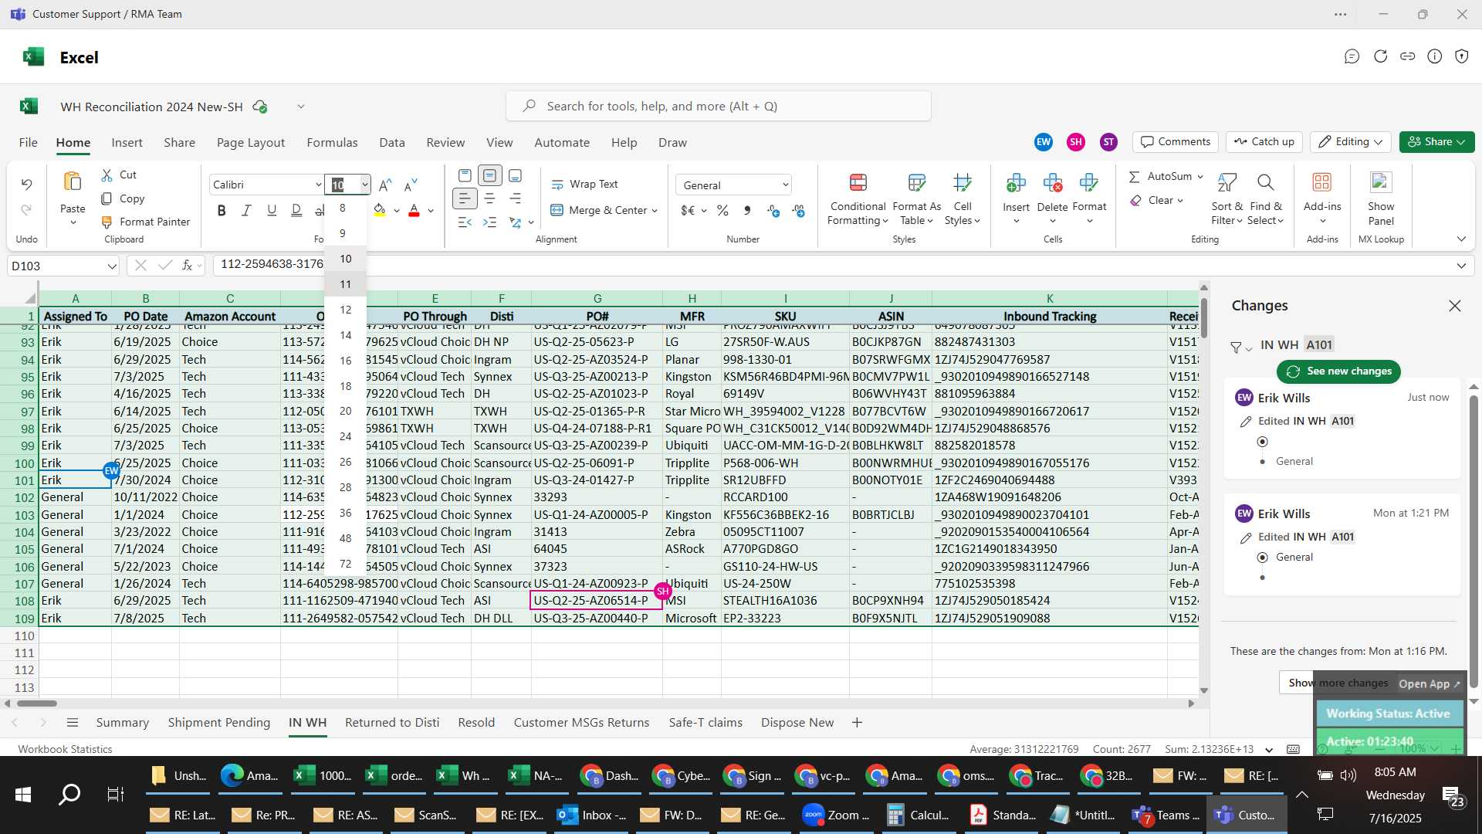This screenshot has height=834, width=1482.
Task: Expand the AutoSum dropdown arrow
Action: tap(1200, 177)
